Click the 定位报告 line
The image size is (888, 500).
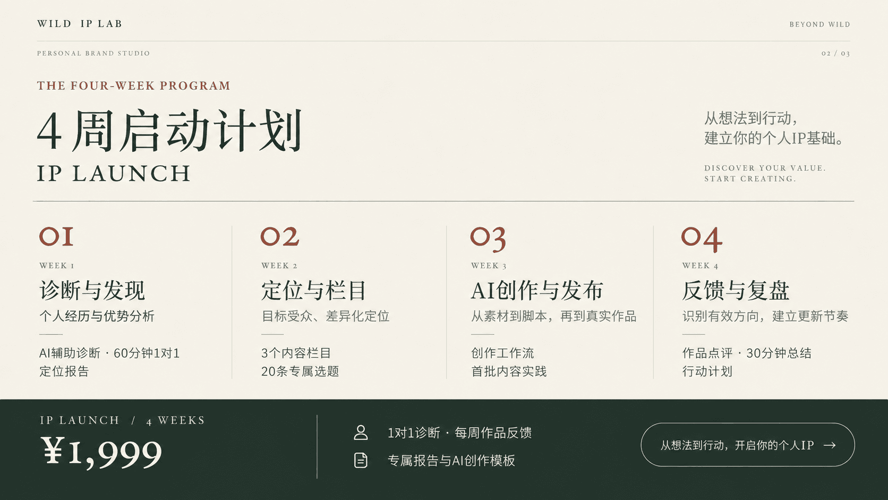64,371
